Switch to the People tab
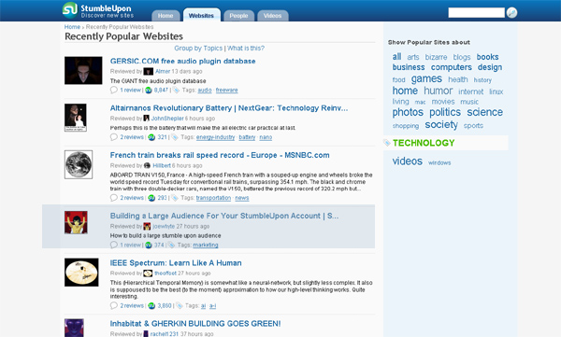The image size is (561, 337). [x=238, y=16]
